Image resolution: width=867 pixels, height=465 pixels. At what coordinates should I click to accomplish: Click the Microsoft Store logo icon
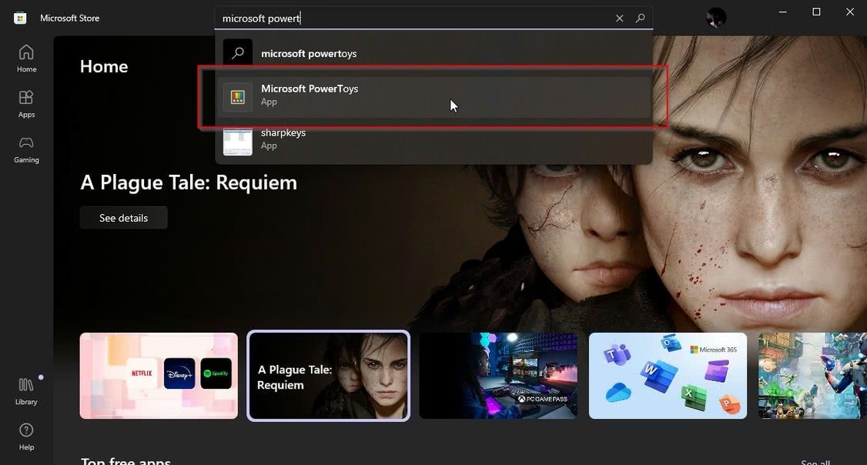click(20, 18)
